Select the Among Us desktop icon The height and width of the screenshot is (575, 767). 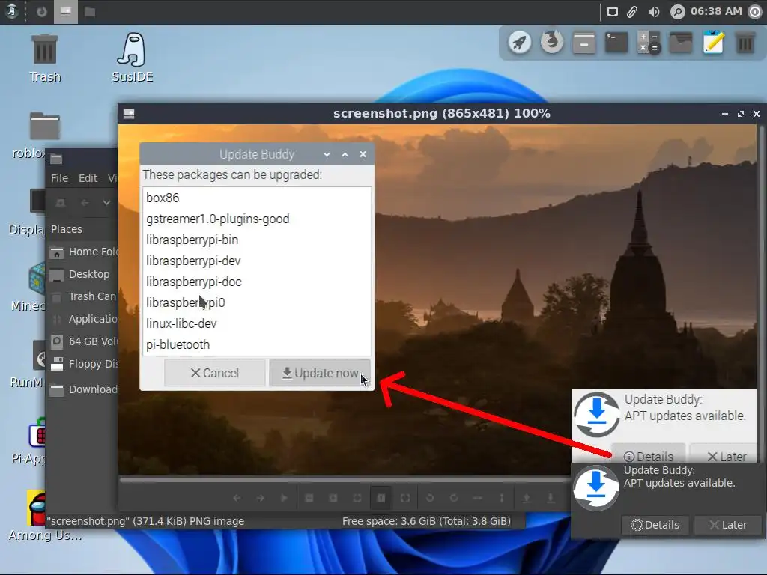point(35,517)
